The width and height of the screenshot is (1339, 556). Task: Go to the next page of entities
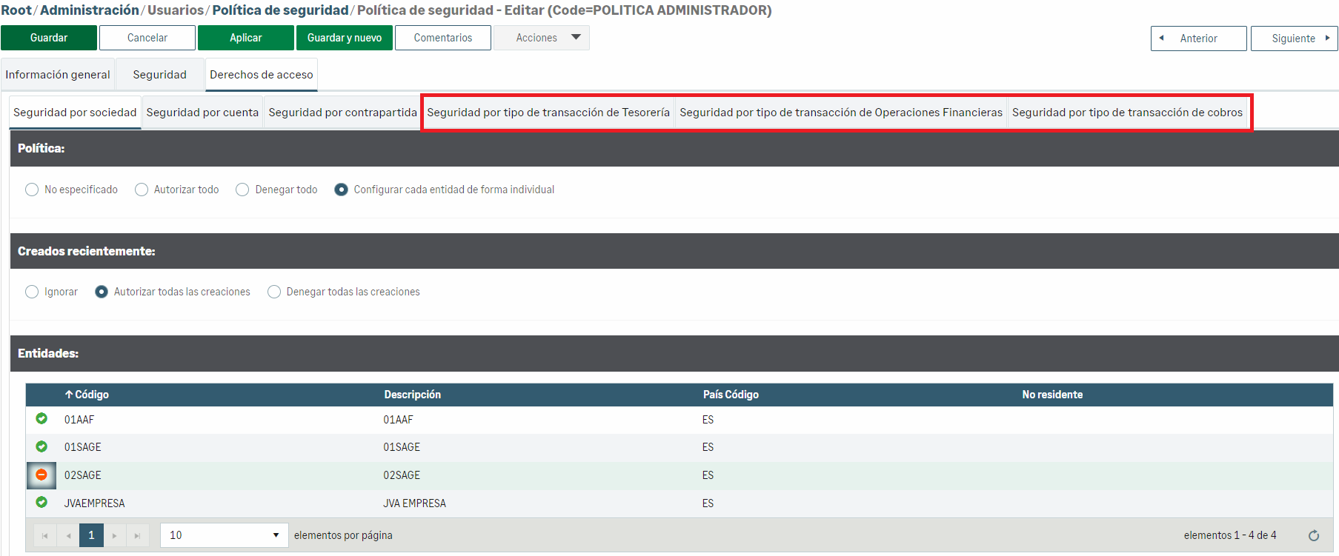(x=114, y=535)
